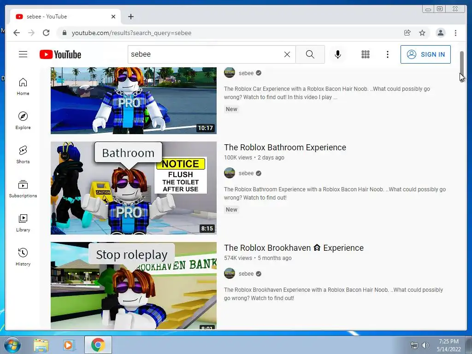Image resolution: width=472 pixels, height=354 pixels.
Task: Play the 10:17 car video thumbnail
Action: pyautogui.click(x=134, y=100)
